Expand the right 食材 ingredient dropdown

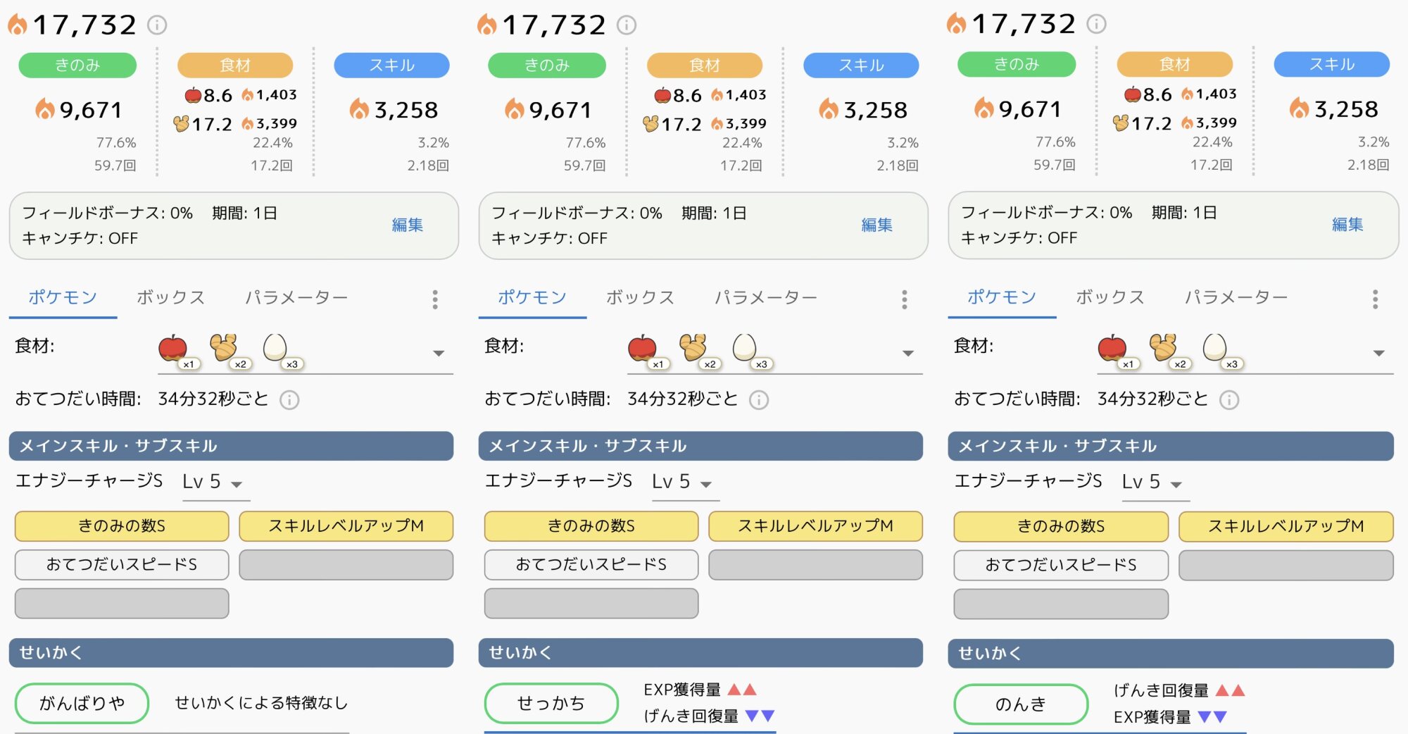(1379, 353)
